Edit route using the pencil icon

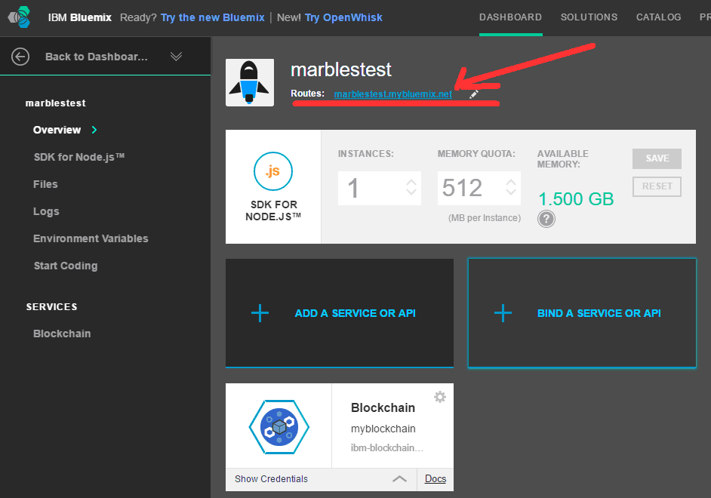point(474,94)
